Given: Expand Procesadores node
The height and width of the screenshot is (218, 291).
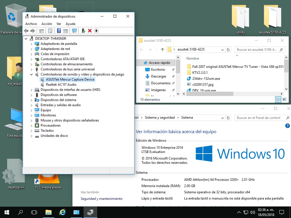Looking at the screenshot, I should tap(31, 125).
